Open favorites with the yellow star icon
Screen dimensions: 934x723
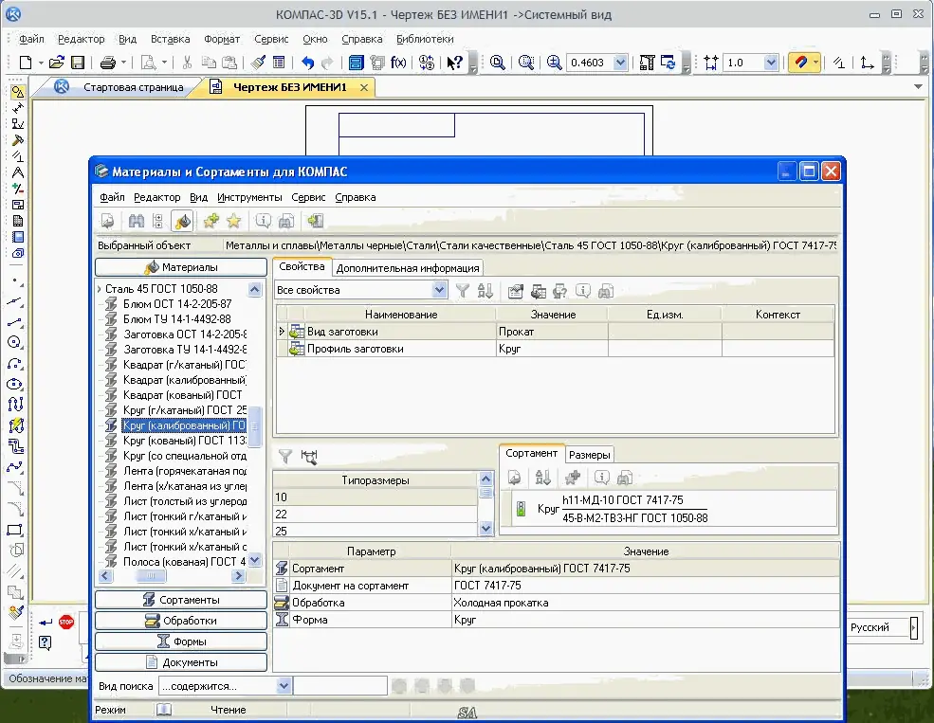coord(233,221)
